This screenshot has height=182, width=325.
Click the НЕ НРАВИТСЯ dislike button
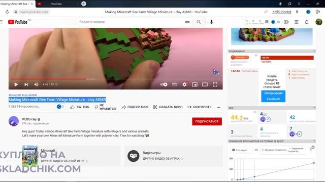pos(105,107)
